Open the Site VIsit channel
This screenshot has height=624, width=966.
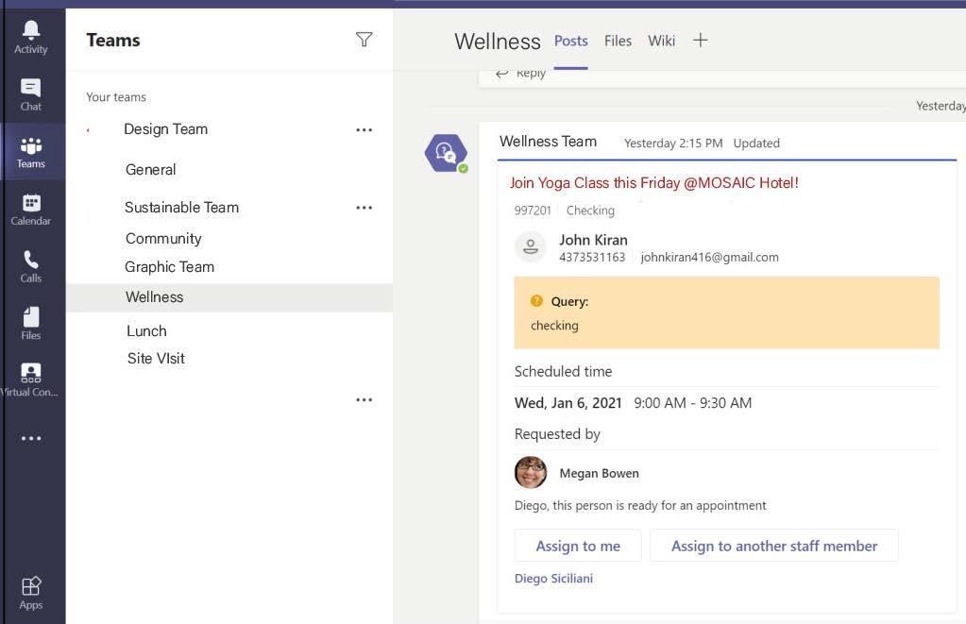(x=156, y=359)
